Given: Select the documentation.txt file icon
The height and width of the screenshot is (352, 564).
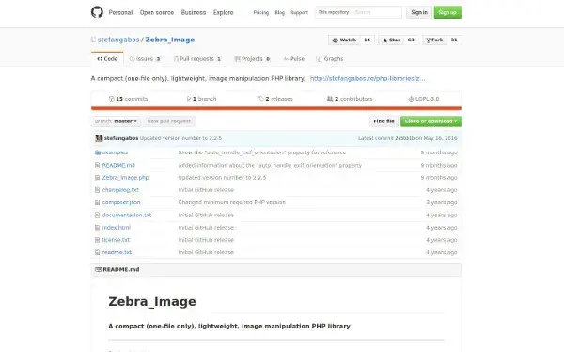Looking at the screenshot, I should point(97,216).
